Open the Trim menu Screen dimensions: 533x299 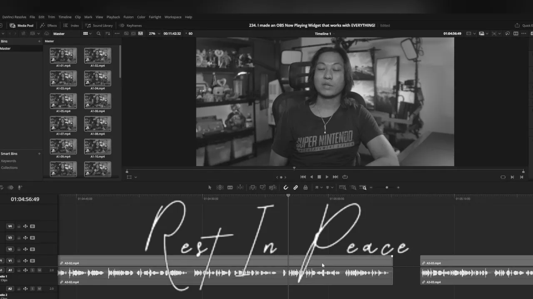(52, 17)
